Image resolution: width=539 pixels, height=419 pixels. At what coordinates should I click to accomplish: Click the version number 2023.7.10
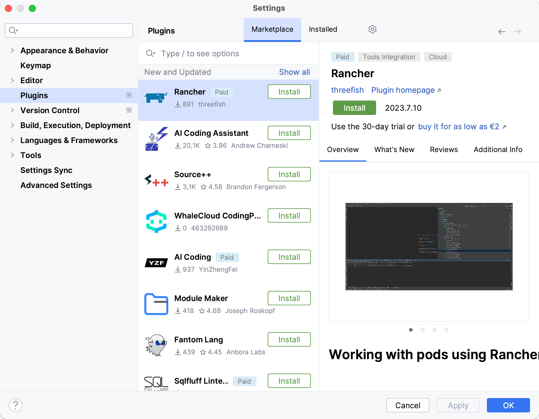[x=403, y=108]
